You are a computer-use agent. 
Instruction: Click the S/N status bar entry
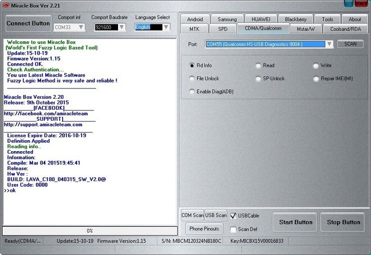pyautogui.click(x=191, y=241)
